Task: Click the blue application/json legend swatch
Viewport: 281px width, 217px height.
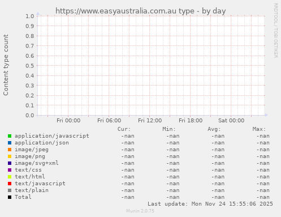Action: click(x=10, y=143)
